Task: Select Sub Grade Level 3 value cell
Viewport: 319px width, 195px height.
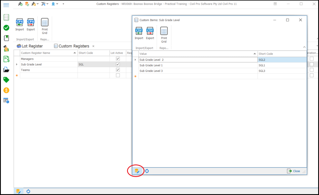Action: coord(198,71)
